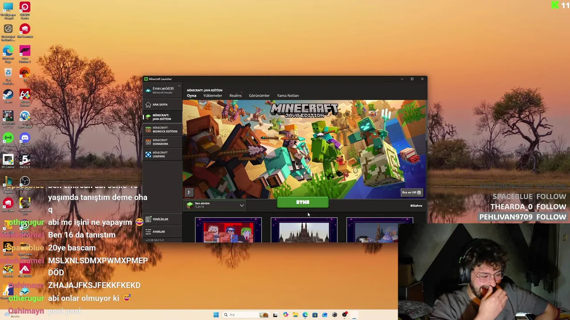Open Copilot from the taskbar
The width and height of the screenshot is (570, 320).
(285, 315)
